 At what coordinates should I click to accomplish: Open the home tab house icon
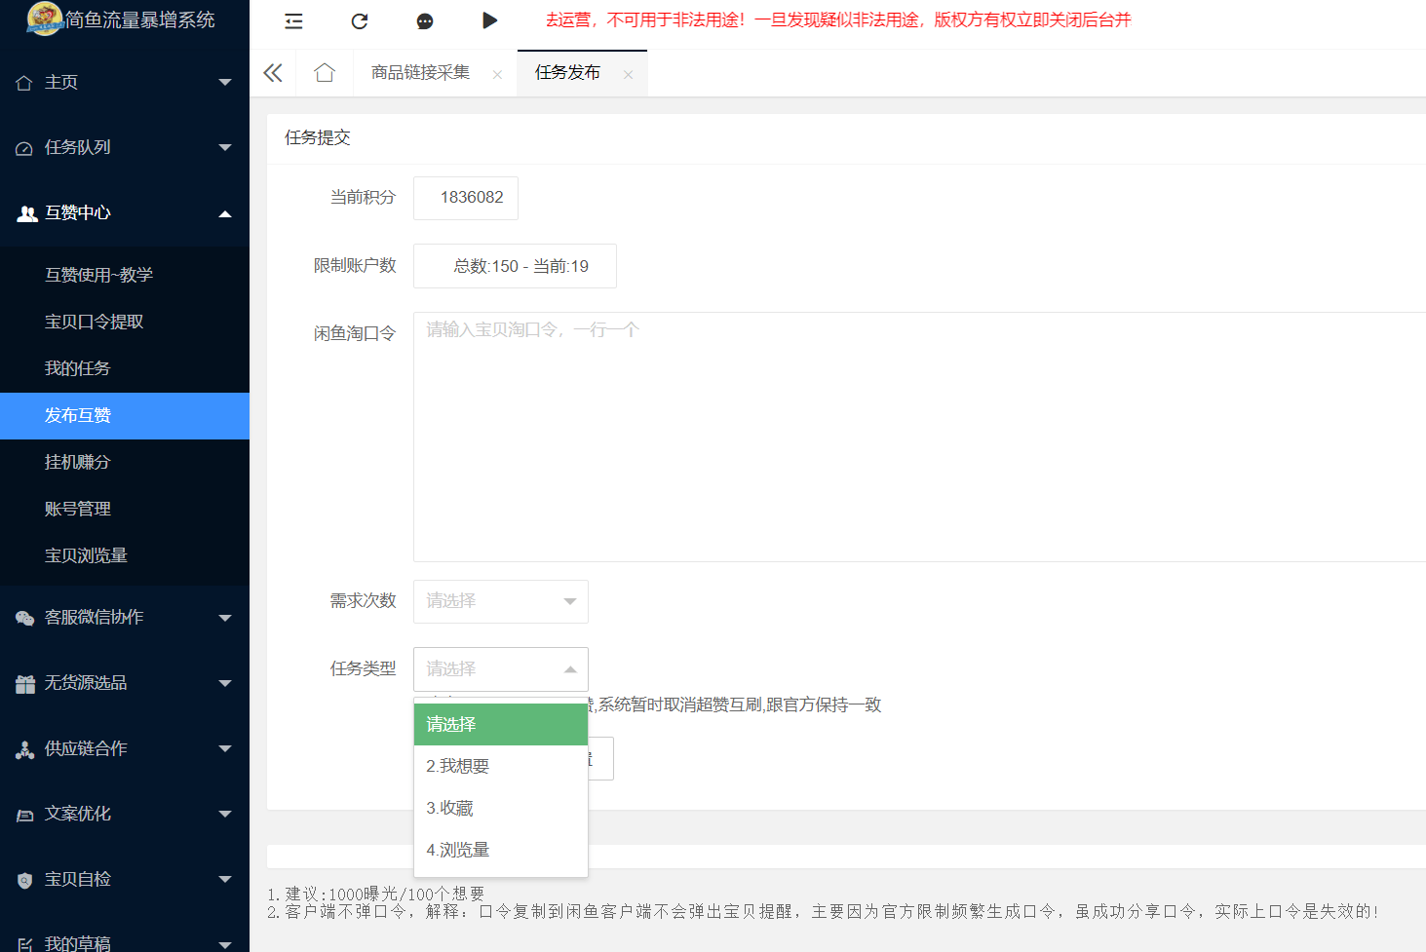pyautogui.click(x=324, y=72)
